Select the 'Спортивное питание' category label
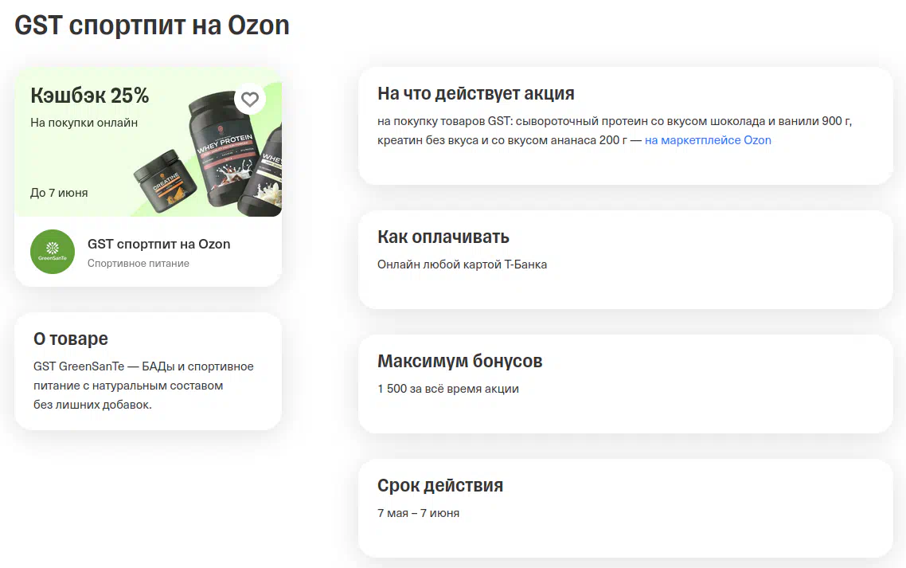This screenshot has height=568, width=906. tap(139, 264)
